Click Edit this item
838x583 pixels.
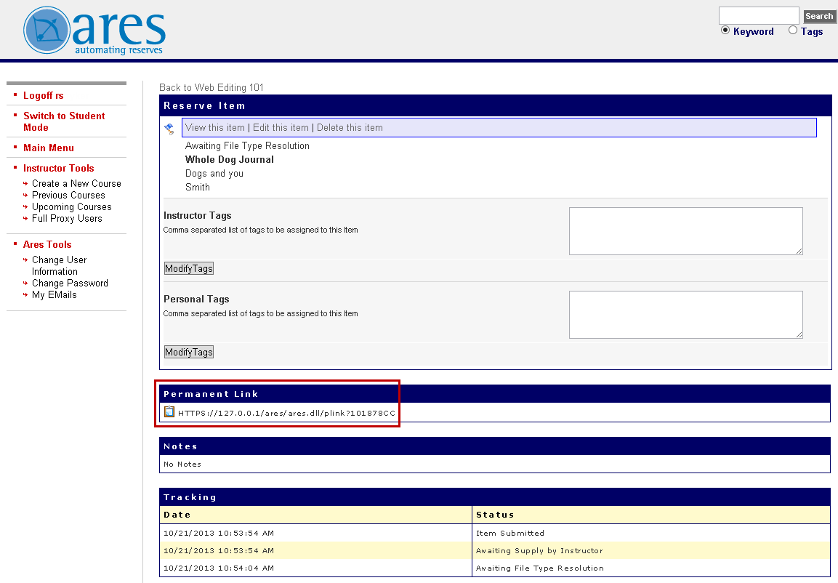pyautogui.click(x=280, y=127)
